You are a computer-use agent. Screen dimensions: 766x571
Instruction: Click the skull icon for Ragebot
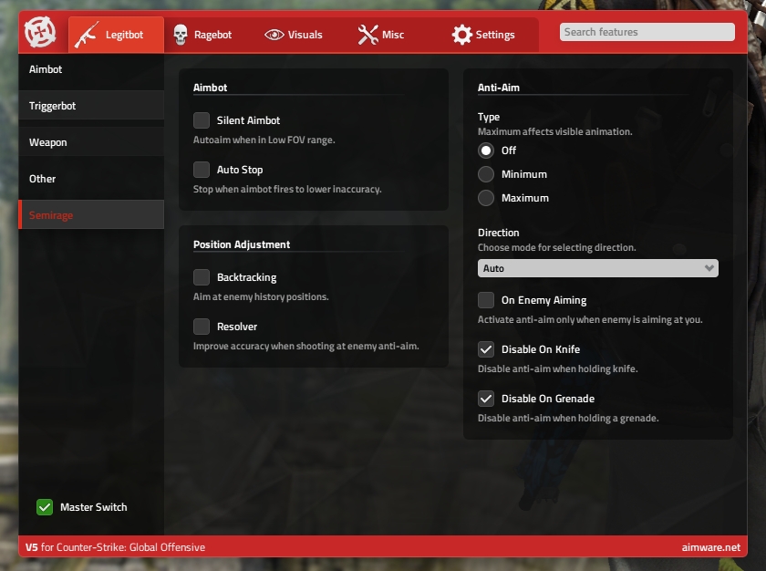[x=181, y=35]
